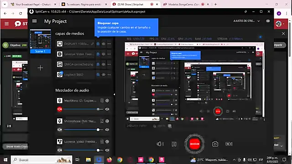
Task: Open Firefox from the taskbar
Action: 109,160
